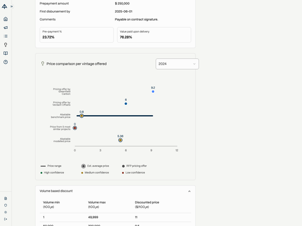Click the Volume min column header

pyautogui.click(x=51, y=204)
